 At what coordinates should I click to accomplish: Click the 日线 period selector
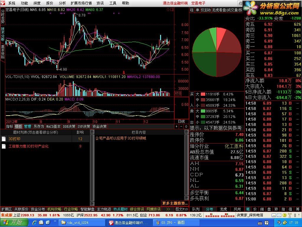coord(181,121)
